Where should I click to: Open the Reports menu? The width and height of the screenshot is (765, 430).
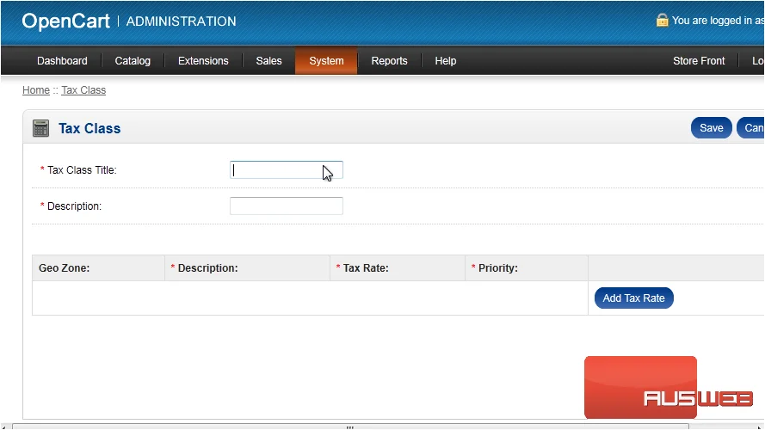click(389, 61)
